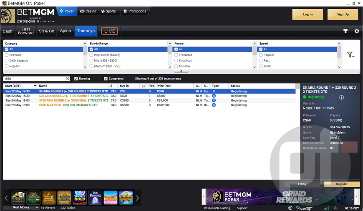This screenshot has height=211, width=363.
Task: Click the 8-max type icon for $500 ARIA FINAL
Action: [214, 105]
